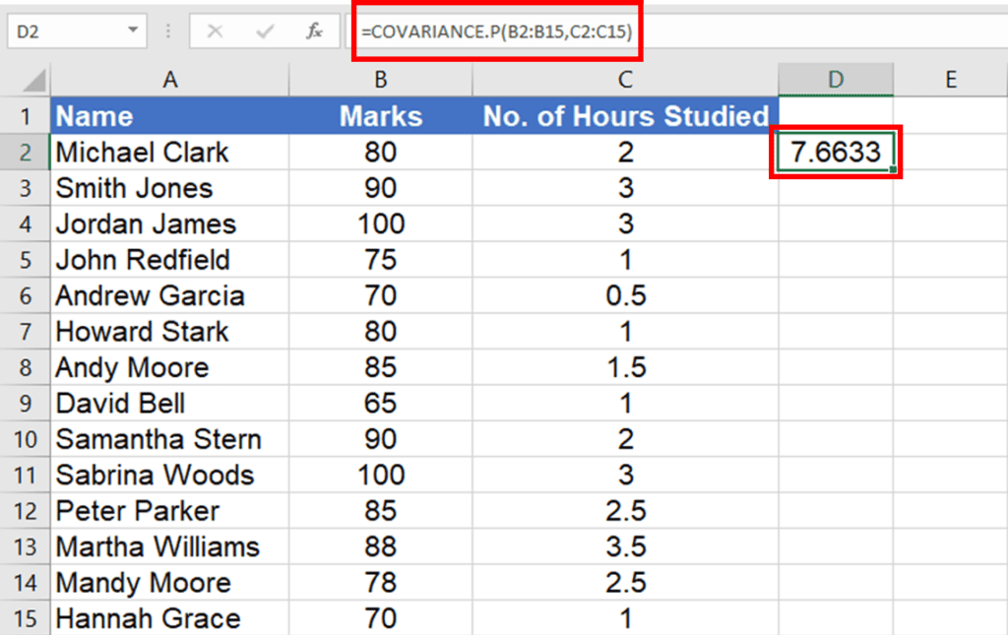Select Jordan James's marks cell showing 100
The width and height of the screenshot is (1008, 635).
coord(380,223)
